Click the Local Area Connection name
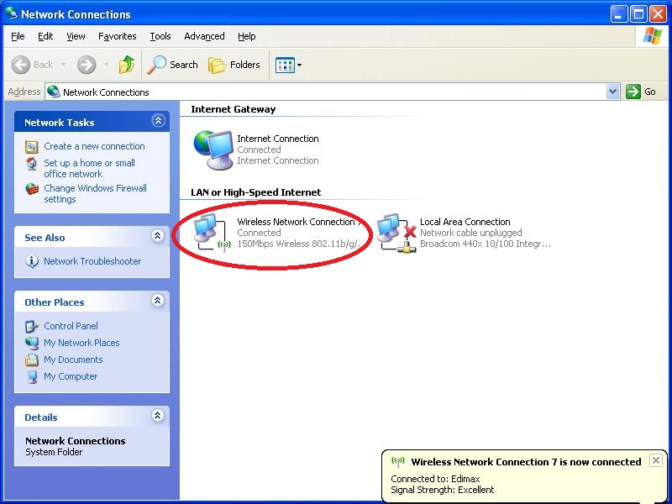Screen dimensions: 672x504 click(465, 222)
